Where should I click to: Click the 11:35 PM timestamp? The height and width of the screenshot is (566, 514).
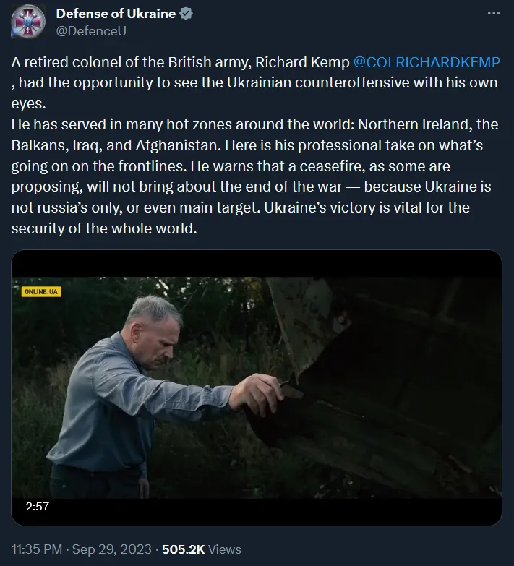(36, 549)
